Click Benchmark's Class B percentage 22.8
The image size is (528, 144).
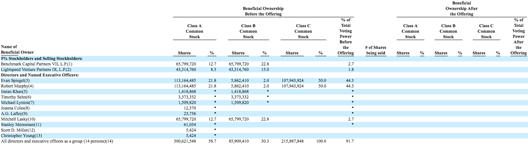265,64
